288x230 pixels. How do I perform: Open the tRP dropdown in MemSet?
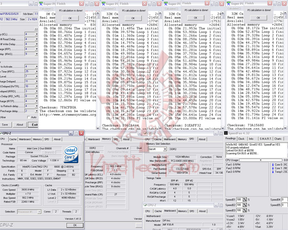[36, 49]
